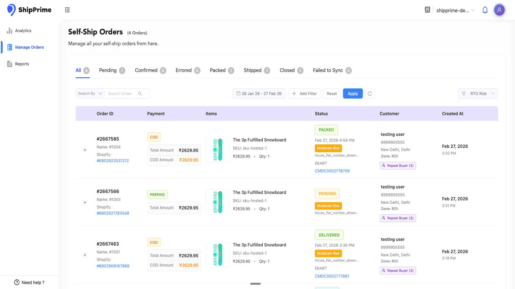Open the shipprime-de... store dropdown
Viewport: 515px width, 289px height.
click(x=455, y=10)
